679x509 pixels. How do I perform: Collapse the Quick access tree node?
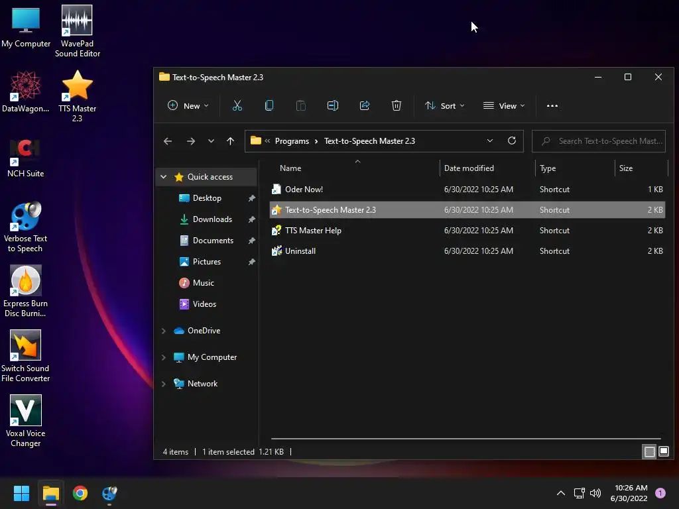tap(163, 176)
